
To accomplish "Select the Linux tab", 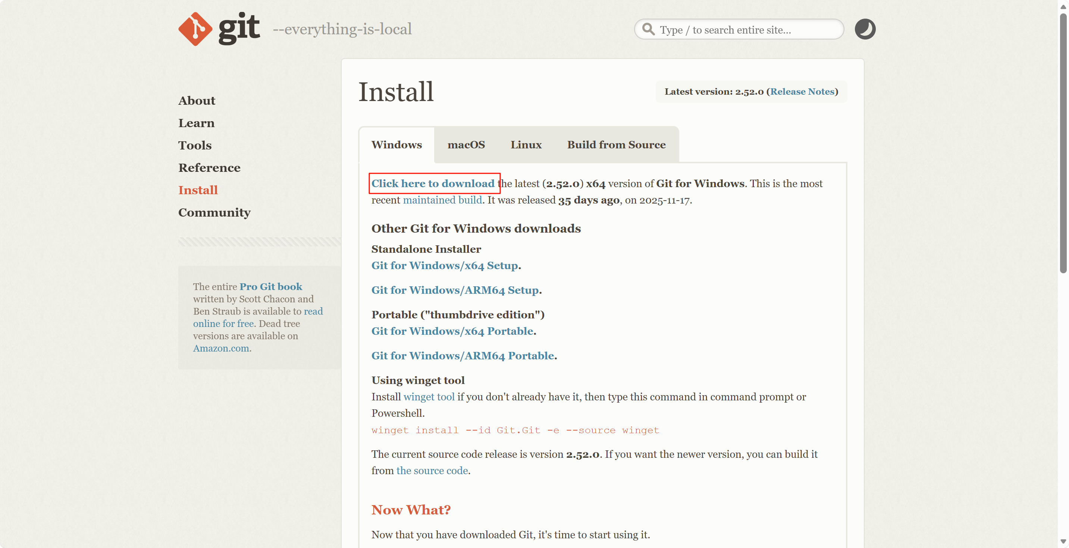I will (526, 145).
